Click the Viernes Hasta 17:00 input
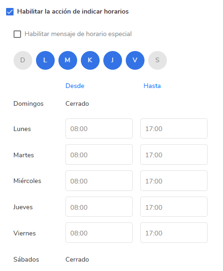Viewport: 223px width, 271px height. click(x=174, y=233)
